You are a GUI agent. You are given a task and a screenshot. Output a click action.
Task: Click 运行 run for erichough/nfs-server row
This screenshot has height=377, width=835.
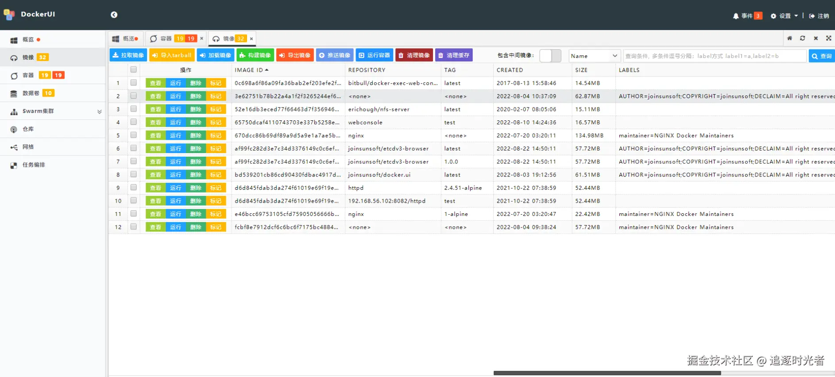tap(176, 109)
